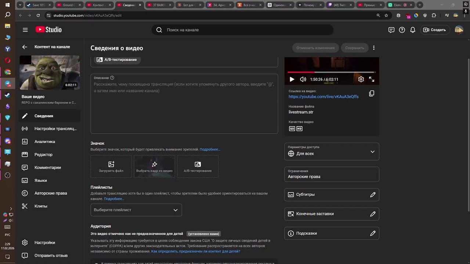Viewport: 470px width, 264px height.
Task: Click the Создать button
Action: 434,30
